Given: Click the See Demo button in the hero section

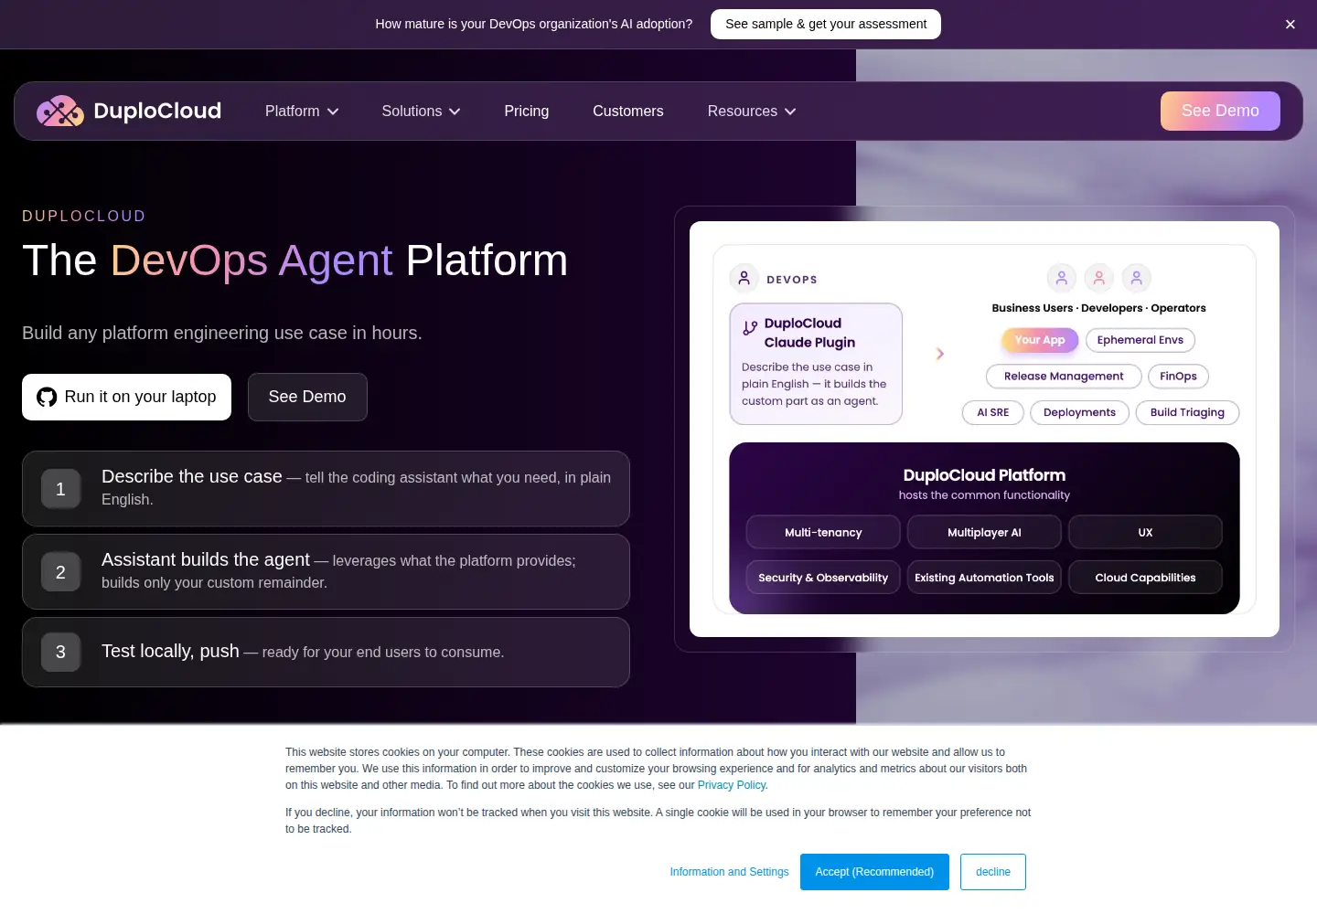Looking at the screenshot, I should point(307,397).
